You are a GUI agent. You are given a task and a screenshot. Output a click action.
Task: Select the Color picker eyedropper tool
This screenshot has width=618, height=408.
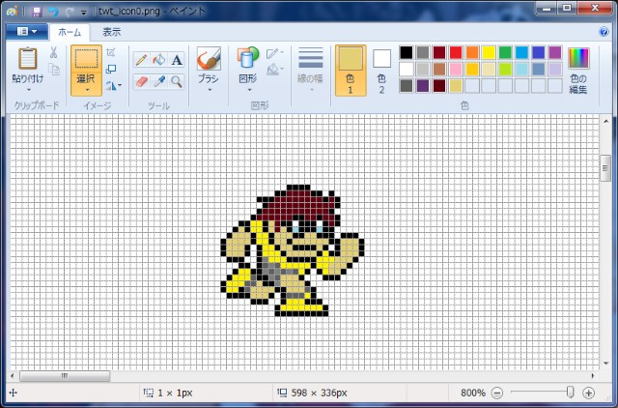click(x=159, y=81)
